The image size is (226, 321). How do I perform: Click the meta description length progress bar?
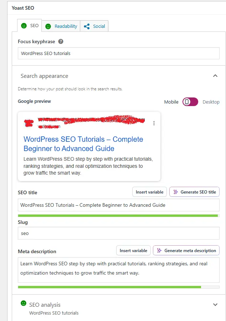point(118,287)
